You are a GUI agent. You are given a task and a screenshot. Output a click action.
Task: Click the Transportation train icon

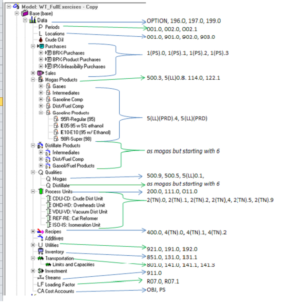pos(41,258)
